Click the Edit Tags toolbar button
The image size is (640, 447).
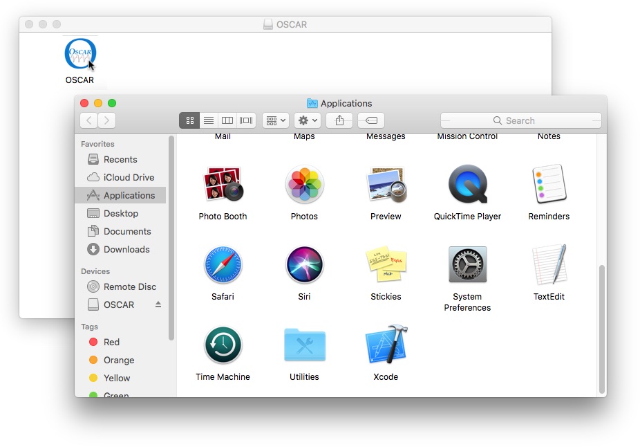click(x=371, y=120)
